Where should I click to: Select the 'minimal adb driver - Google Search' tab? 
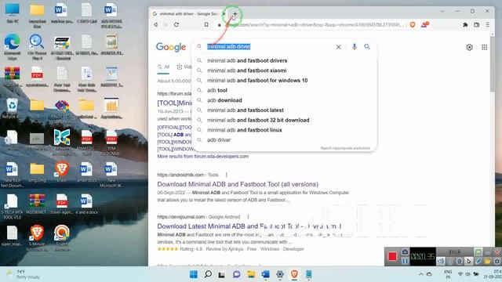(189, 14)
